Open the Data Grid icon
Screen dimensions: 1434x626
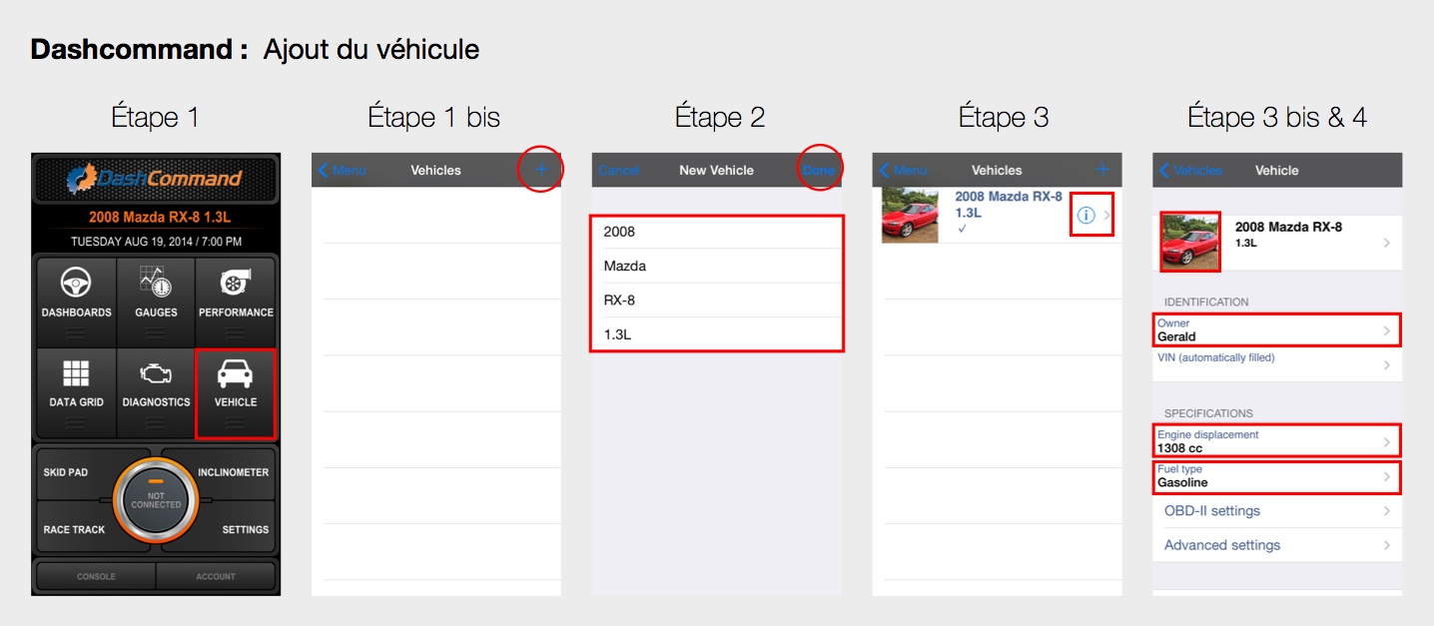76,375
